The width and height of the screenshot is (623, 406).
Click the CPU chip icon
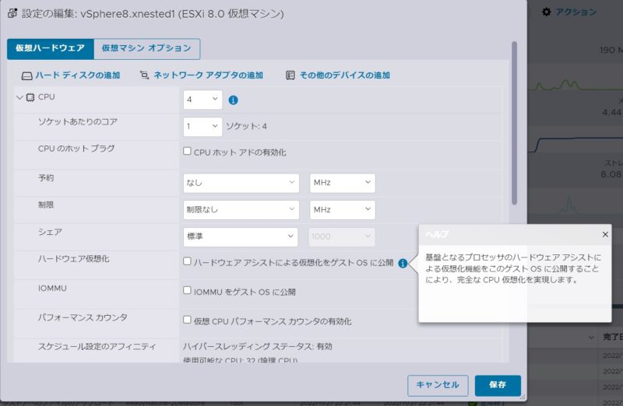tap(30, 97)
